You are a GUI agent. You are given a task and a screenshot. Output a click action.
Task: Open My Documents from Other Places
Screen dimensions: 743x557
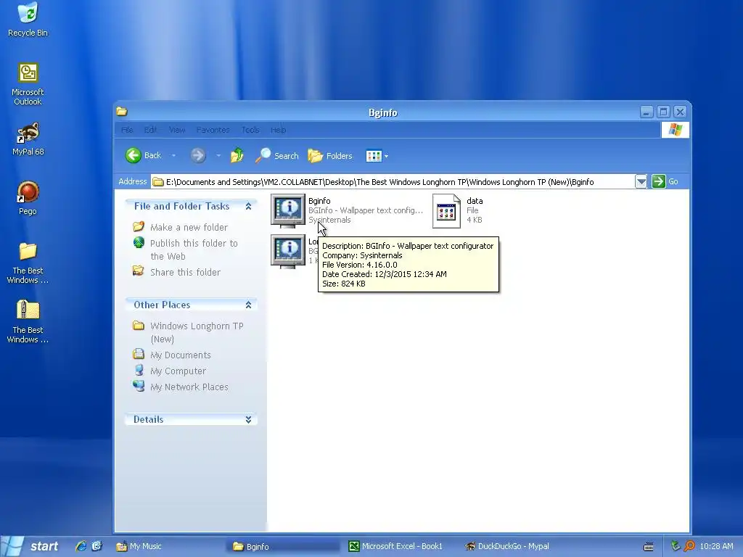pyautogui.click(x=180, y=355)
